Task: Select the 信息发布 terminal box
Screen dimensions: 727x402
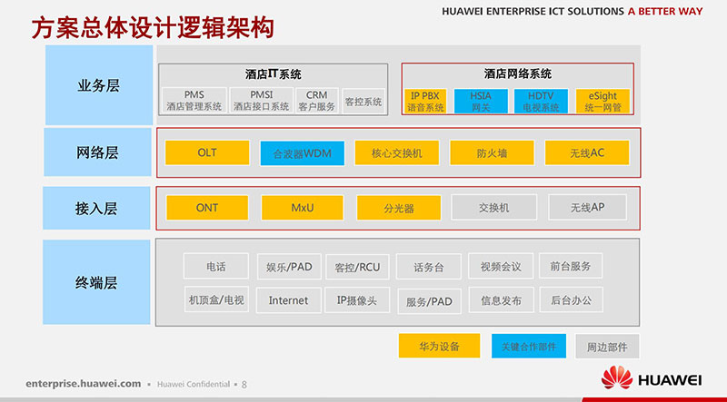Action: tap(502, 300)
